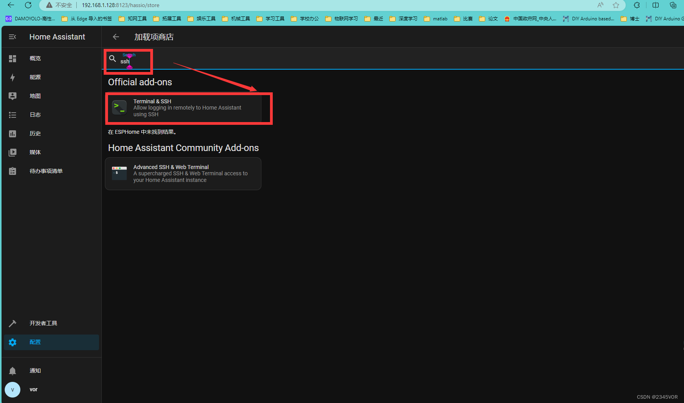Open the 通知 notification bell icon
The image size is (684, 403).
[13, 371]
